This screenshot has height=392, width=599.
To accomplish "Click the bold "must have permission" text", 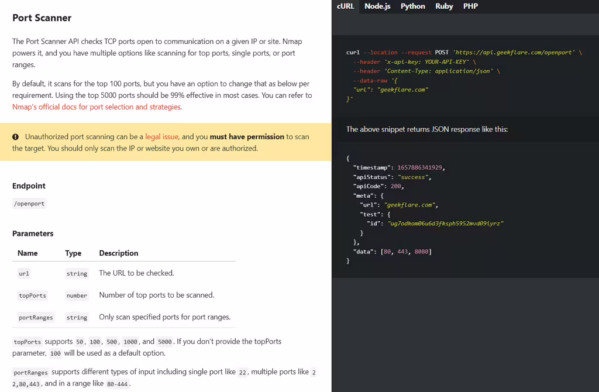I will 247,137.
